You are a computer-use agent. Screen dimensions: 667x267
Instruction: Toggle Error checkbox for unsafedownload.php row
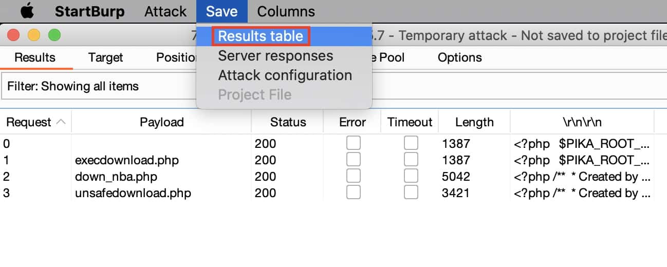click(x=353, y=193)
